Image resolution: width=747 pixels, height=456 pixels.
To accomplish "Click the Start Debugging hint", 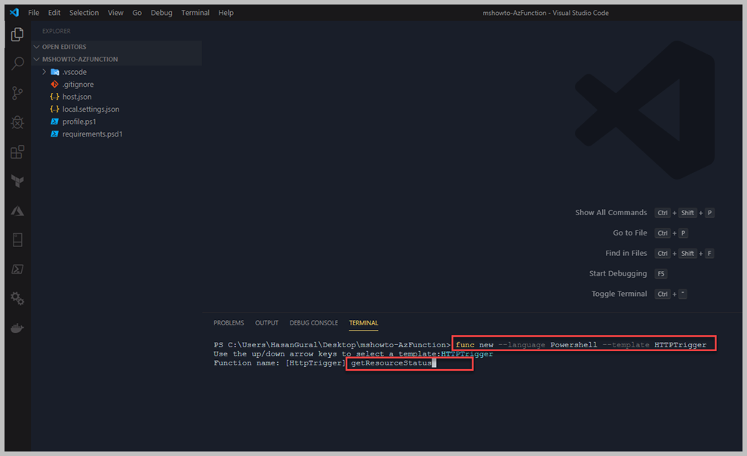I will coord(618,273).
